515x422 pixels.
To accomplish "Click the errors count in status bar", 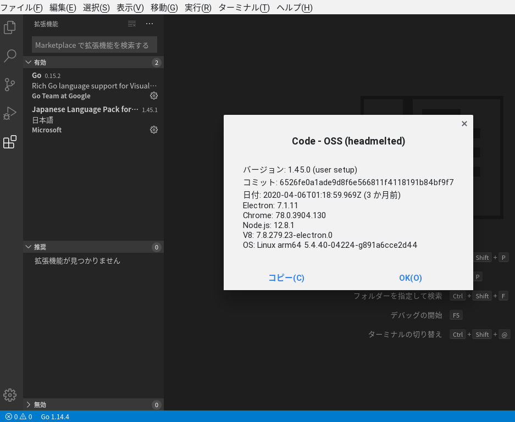I will click(12, 417).
